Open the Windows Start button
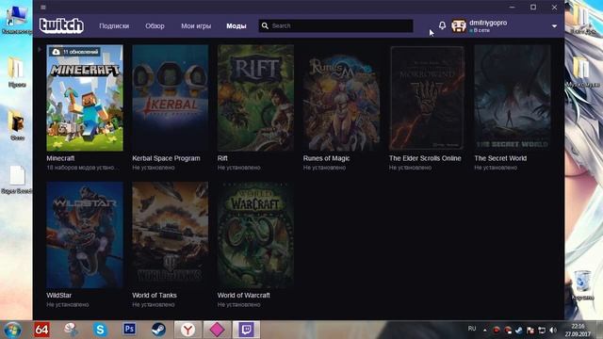 12,330
